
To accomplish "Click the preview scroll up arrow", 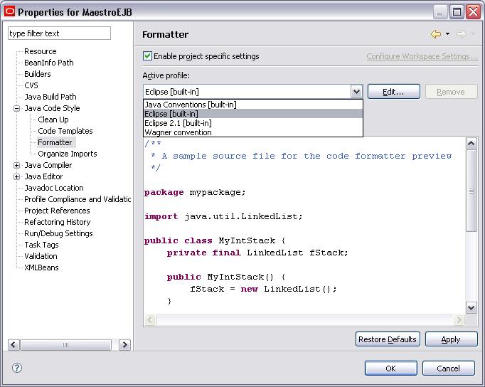I will click(x=471, y=144).
